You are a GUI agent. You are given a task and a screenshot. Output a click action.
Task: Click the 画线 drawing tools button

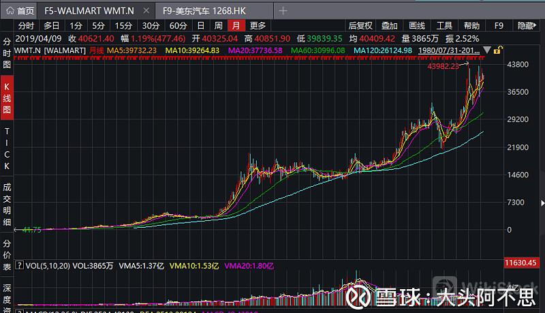pos(416,26)
